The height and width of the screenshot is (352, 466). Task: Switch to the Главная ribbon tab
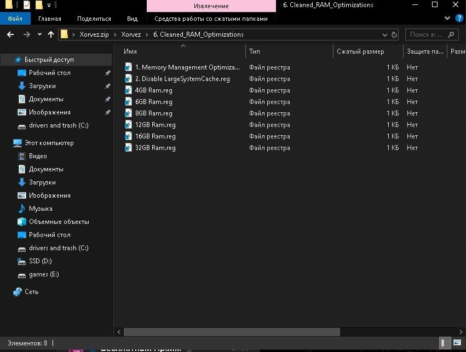[50, 19]
